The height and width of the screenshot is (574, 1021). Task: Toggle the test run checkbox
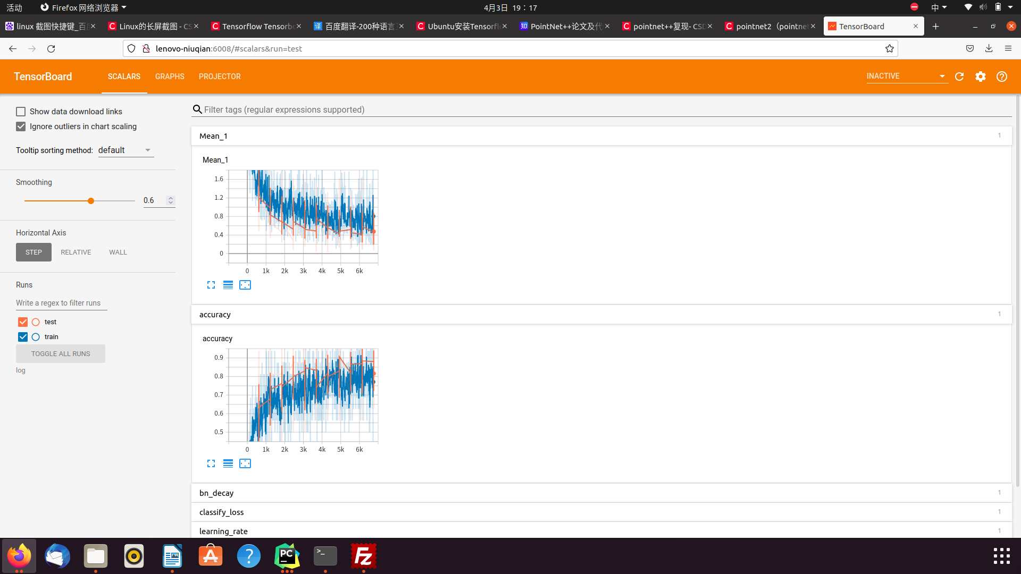pos(23,322)
